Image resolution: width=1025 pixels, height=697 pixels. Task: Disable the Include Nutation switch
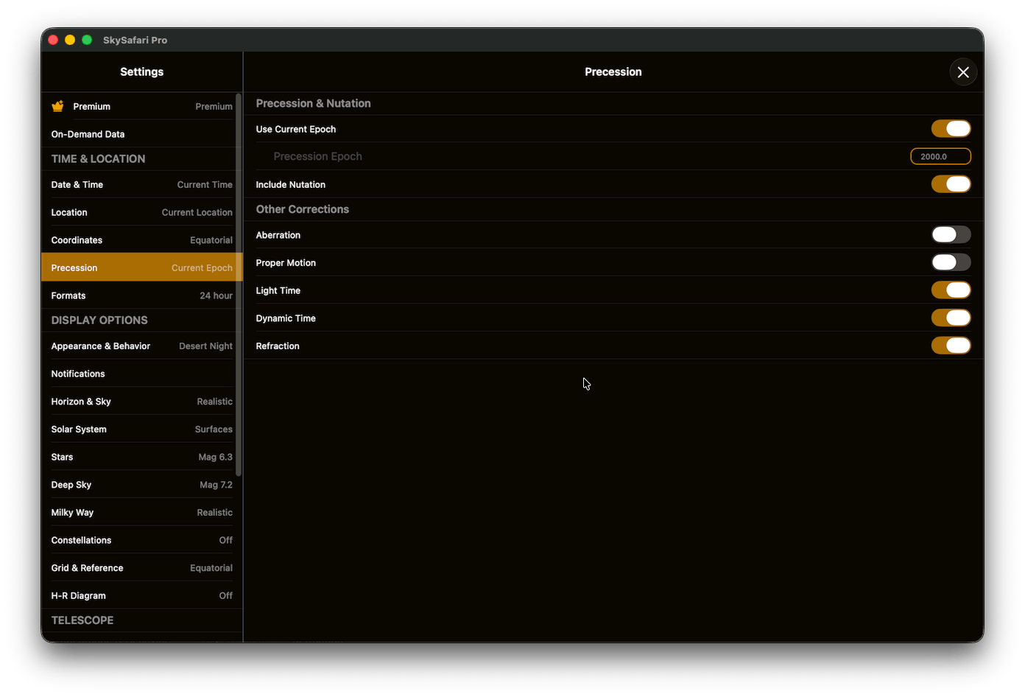tap(951, 184)
